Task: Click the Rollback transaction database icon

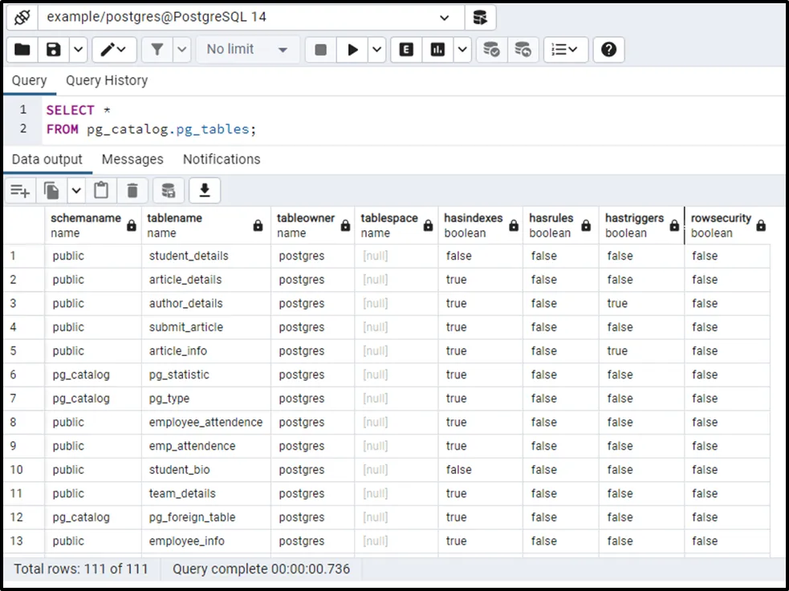Action: pos(523,50)
